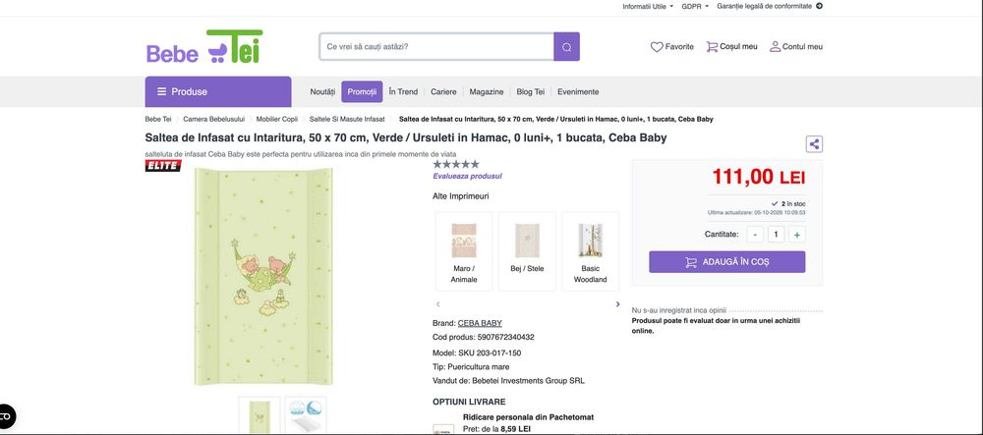Open Cariere menu item
Image resolution: width=983 pixels, height=435 pixels.
tap(444, 91)
